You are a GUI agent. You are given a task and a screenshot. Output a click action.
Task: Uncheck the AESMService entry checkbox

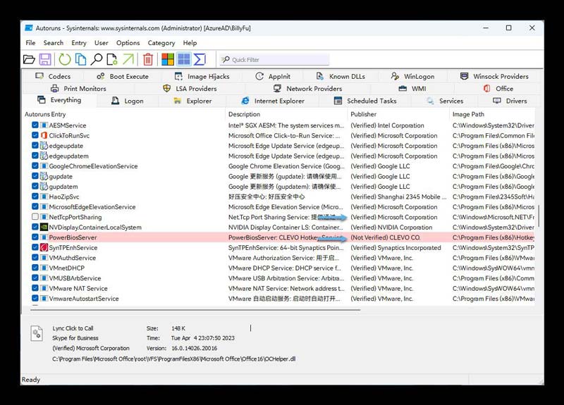click(x=35, y=125)
